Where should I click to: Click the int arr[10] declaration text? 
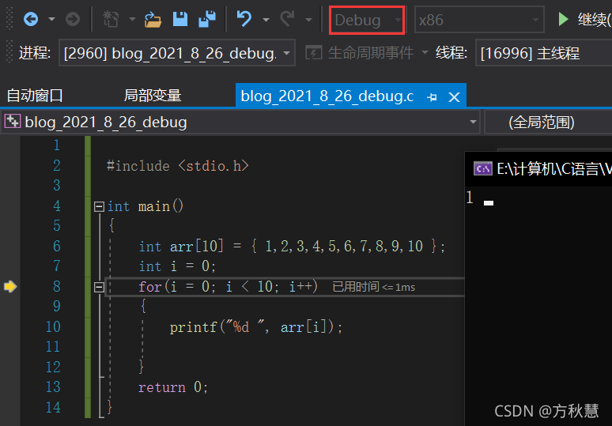coord(292,246)
